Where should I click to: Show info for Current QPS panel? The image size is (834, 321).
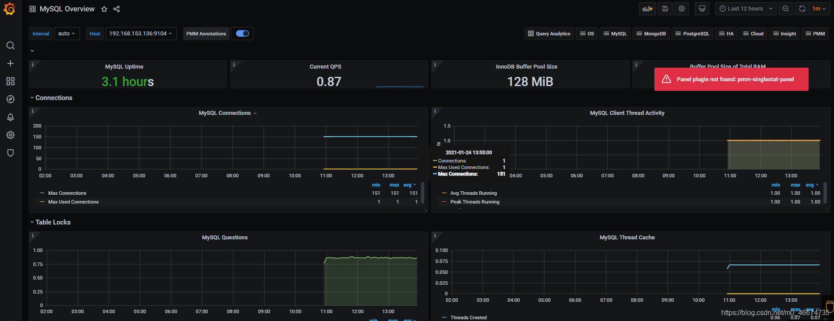(234, 64)
